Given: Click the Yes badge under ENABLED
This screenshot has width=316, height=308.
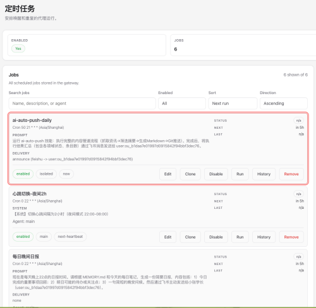Looking at the screenshot, I should (x=18, y=49).
